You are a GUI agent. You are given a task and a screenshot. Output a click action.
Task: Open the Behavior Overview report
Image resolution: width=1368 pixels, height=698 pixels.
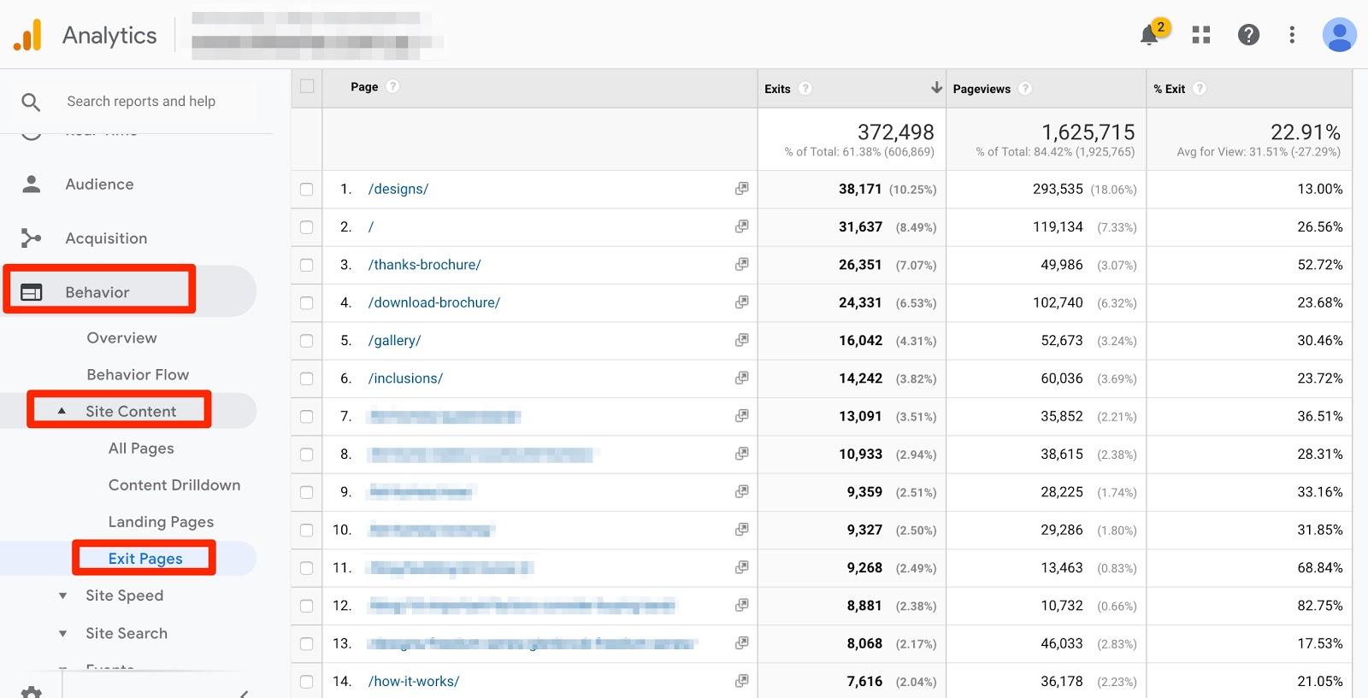click(121, 337)
